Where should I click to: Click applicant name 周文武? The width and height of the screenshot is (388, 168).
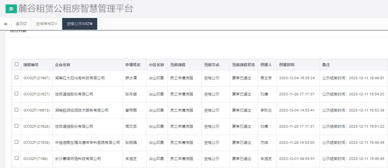click(x=131, y=126)
